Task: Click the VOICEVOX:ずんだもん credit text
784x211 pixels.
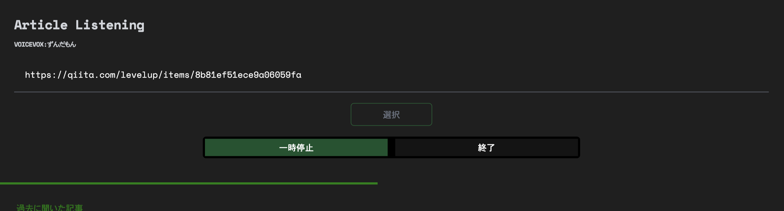Action: [x=45, y=44]
